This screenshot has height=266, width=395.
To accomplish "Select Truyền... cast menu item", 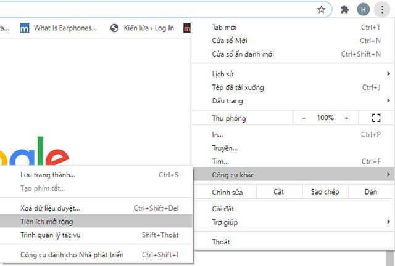I will [293, 148].
